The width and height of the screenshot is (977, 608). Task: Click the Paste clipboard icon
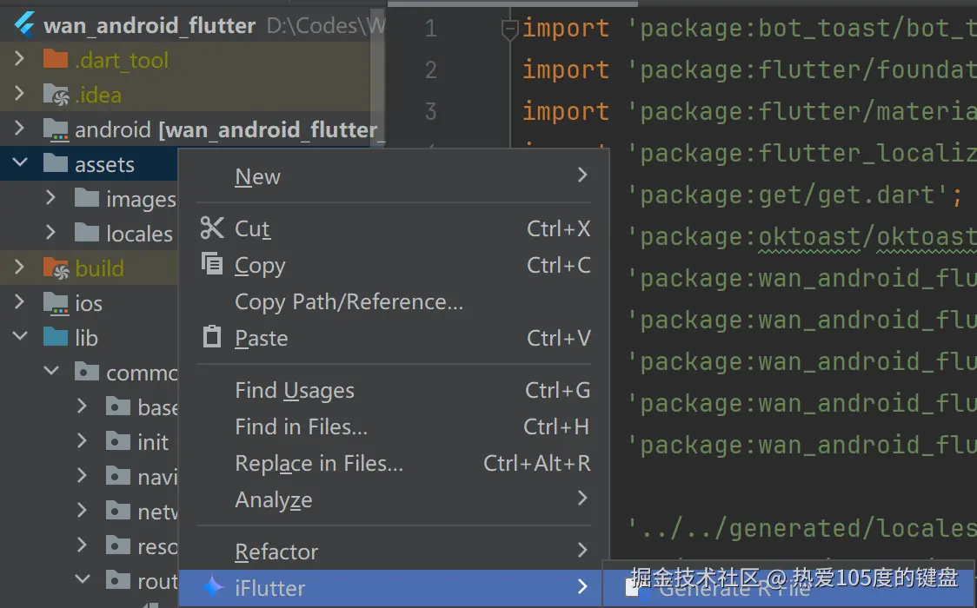click(212, 337)
